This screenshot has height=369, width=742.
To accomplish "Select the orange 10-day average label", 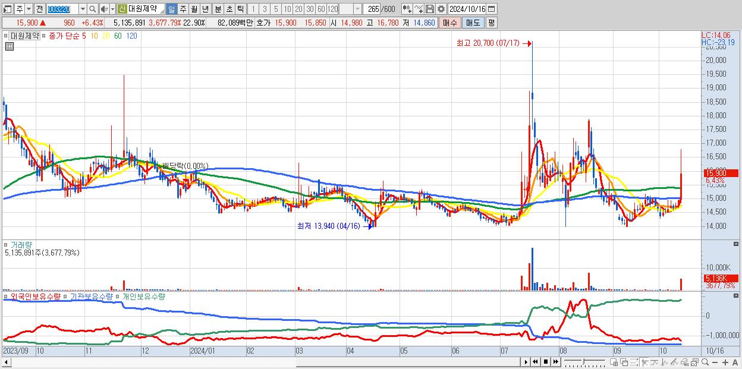I will 95,36.
